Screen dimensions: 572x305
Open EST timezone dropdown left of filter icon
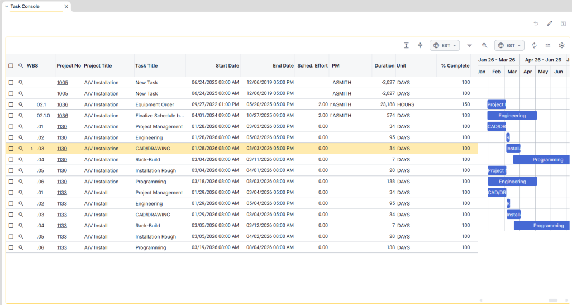coord(444,45)
